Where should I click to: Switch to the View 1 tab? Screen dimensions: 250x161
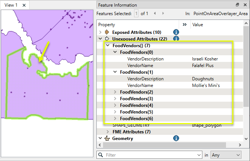click(11, 5)
